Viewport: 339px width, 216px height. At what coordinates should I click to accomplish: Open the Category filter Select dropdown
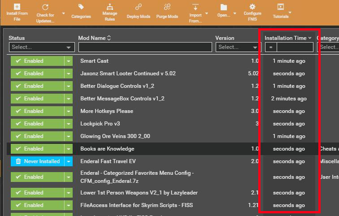(x=328, y=47)
